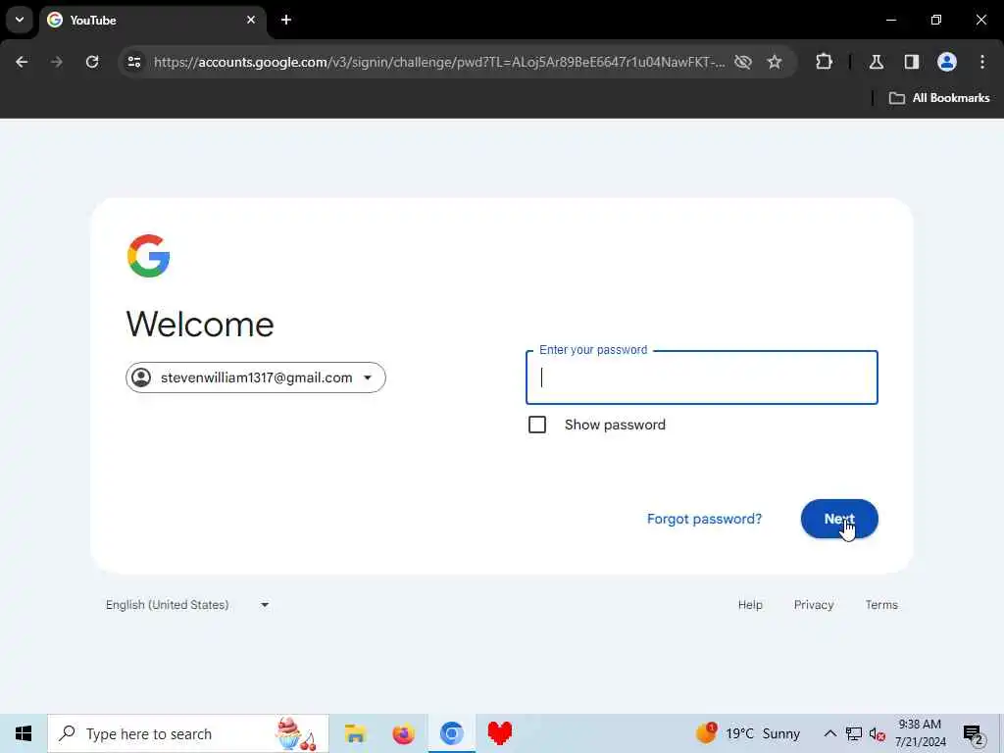Click the crossed-out eye icon in address bar
The width and height of the screenshot is (1004, 753).
(x=743, y=62)
